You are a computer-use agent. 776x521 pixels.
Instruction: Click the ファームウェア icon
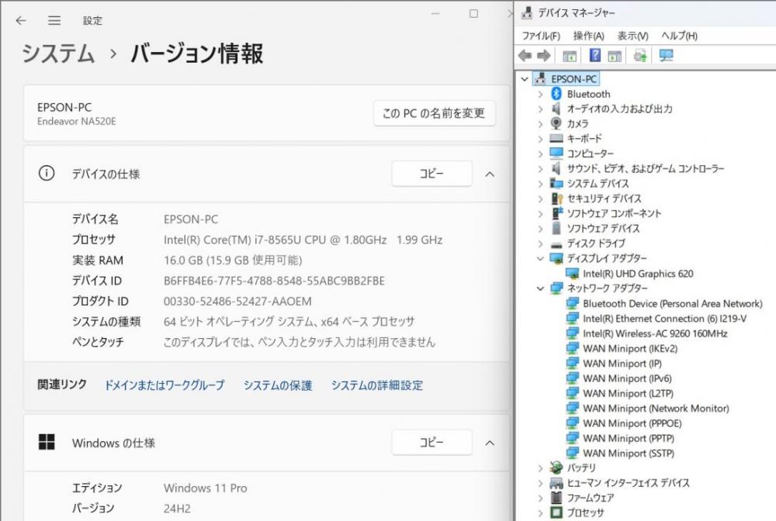(556, 497)
